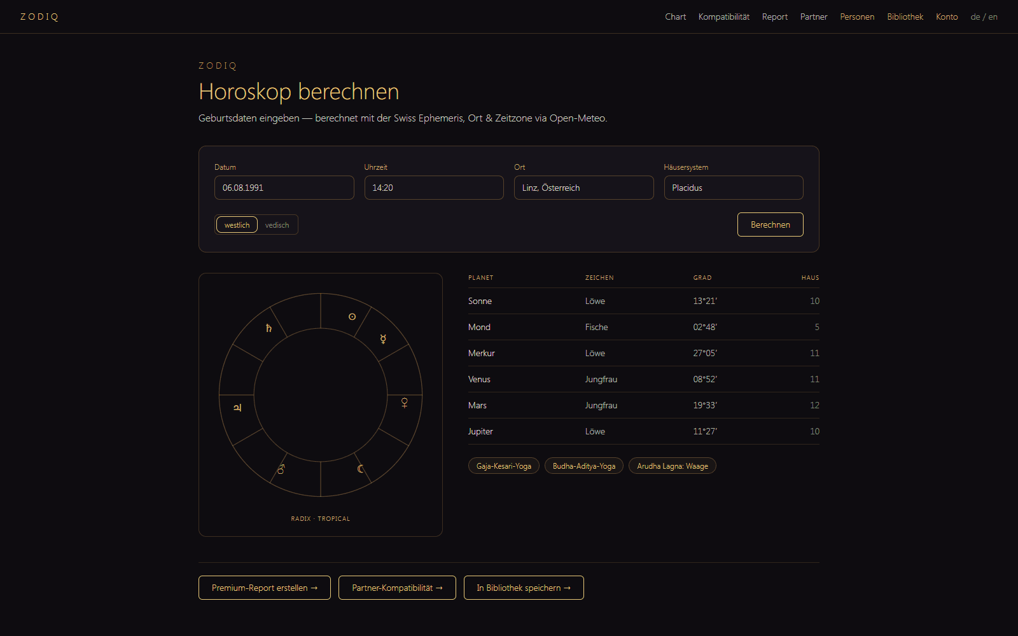Click the GRAD column header
Screen dimensions: 1018x636
[x=702, y=278]
